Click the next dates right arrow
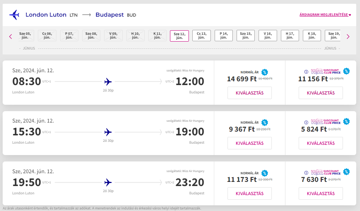This screenshot has height=211, width=360. coord(348,36)
